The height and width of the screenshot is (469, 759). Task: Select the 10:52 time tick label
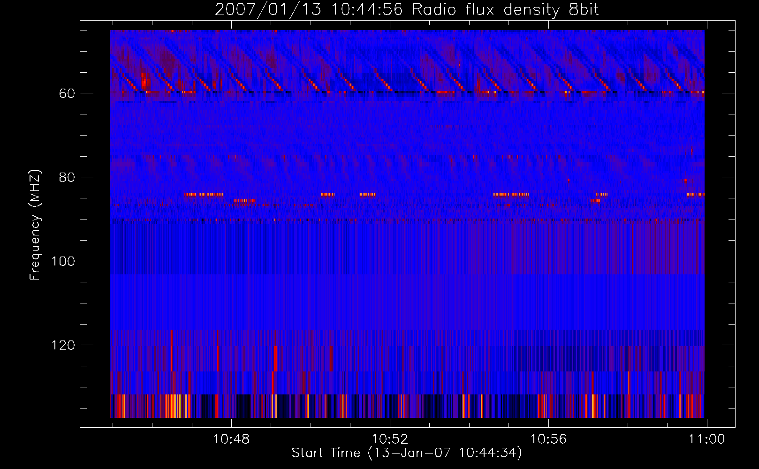point(390,439)
